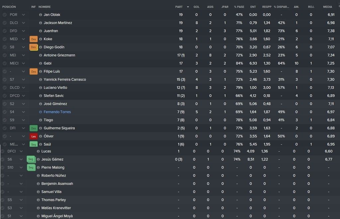Viewport: 340px width, 219px height.
Task: Sort by the NOMBRE column header
Action: click(44, 7)
